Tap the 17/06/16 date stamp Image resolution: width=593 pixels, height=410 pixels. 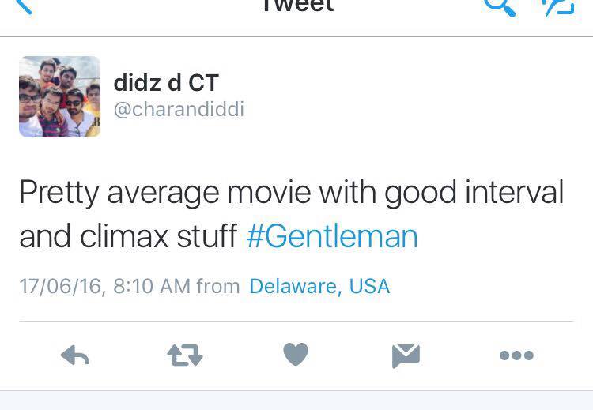click(61, 286)
